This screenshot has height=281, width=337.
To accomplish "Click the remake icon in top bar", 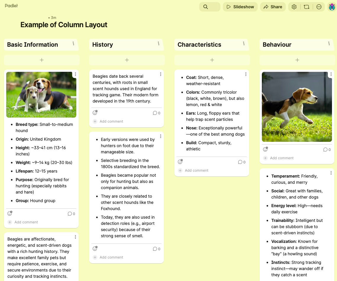I will tap(307, 7).
